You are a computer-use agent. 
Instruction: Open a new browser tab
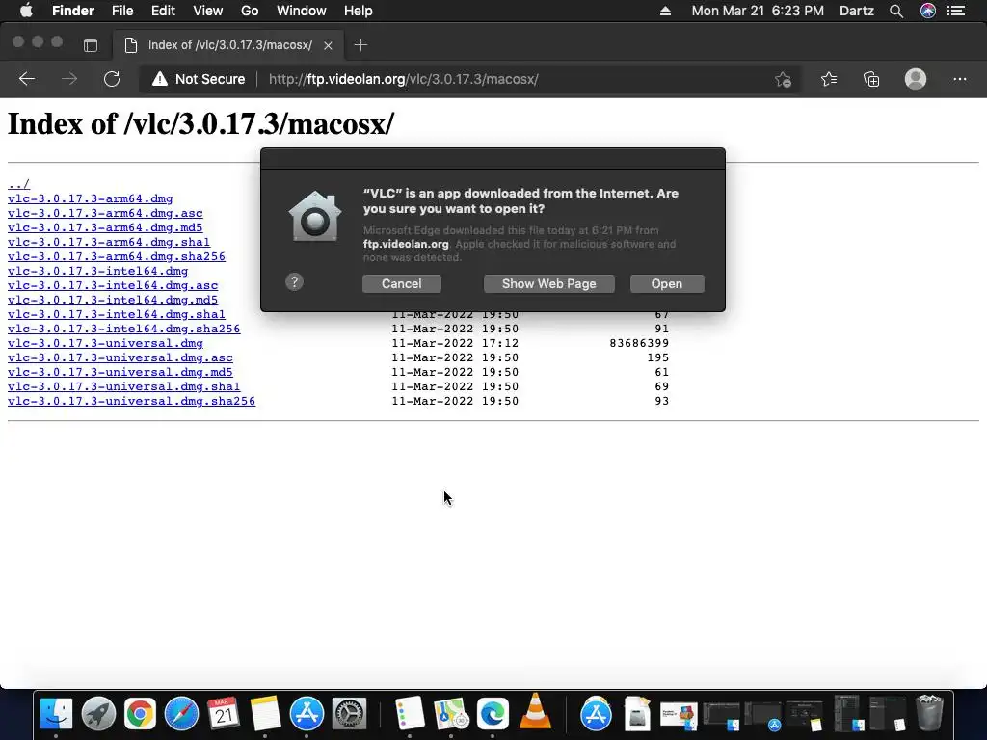pos(360,45)
